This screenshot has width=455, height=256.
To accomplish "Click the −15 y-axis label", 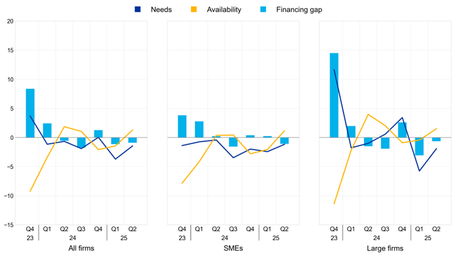I will (x=9, y=225).
